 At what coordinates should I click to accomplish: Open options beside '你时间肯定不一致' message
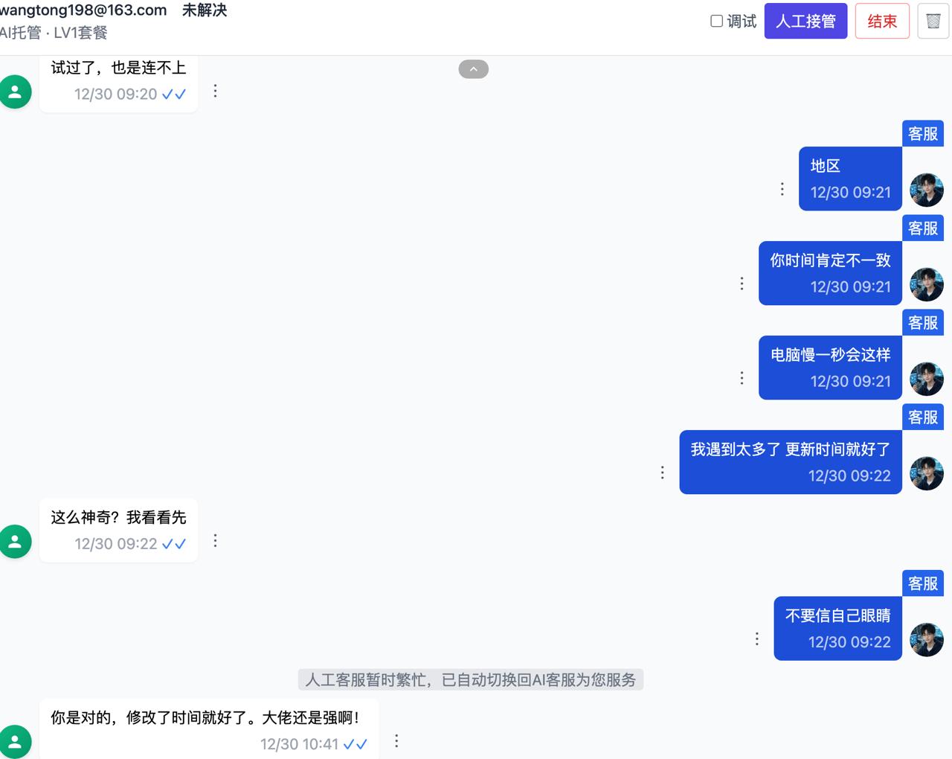coord(742,284)
